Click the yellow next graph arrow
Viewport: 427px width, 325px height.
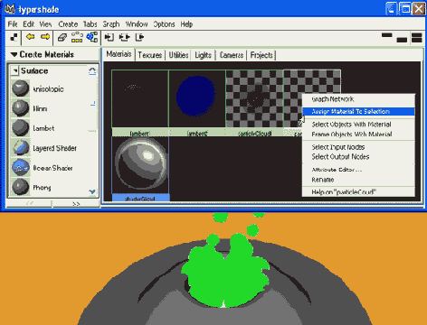(x=45, y=37)
